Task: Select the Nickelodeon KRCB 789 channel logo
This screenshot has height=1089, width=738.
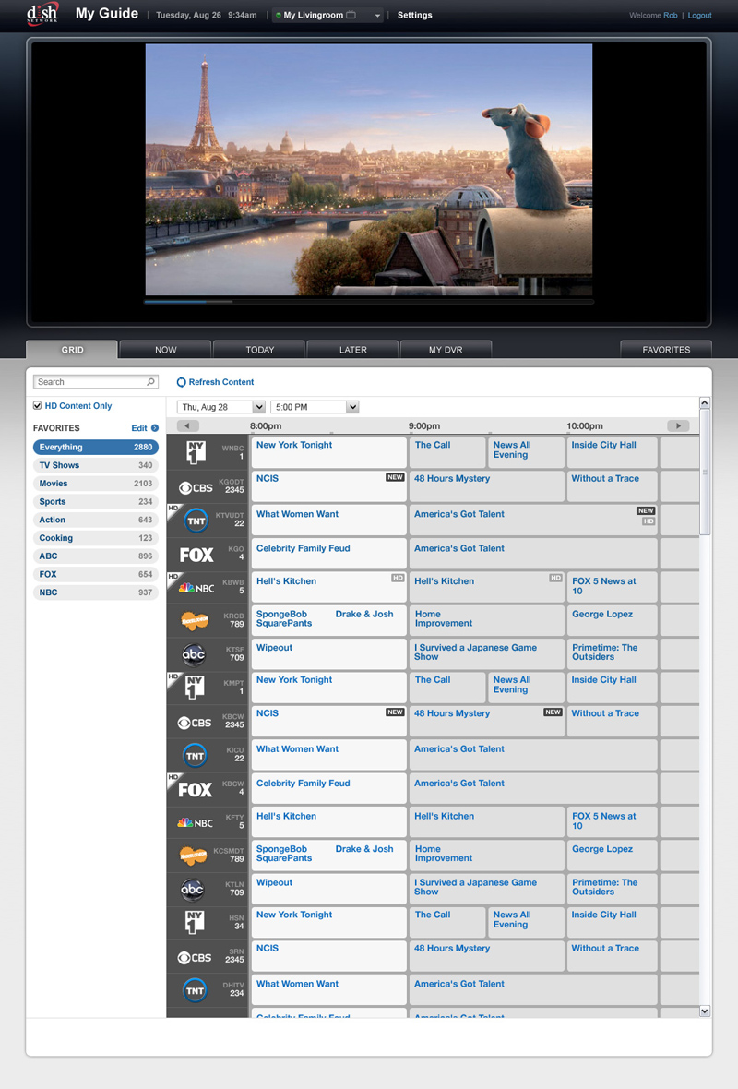Action: 195,621
